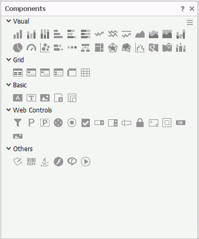Choose the horizontal bench chart icon

[58, 34]
